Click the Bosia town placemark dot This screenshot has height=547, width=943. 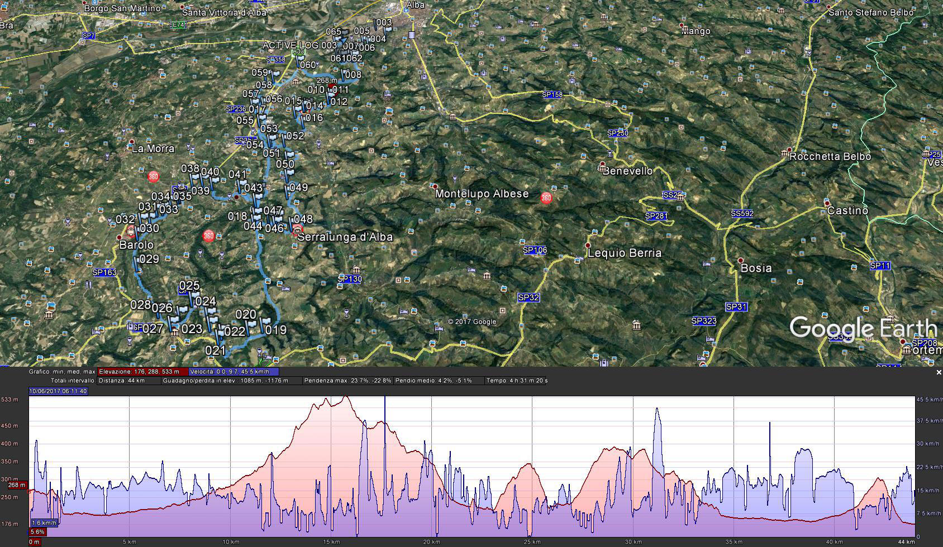(741, 261)
